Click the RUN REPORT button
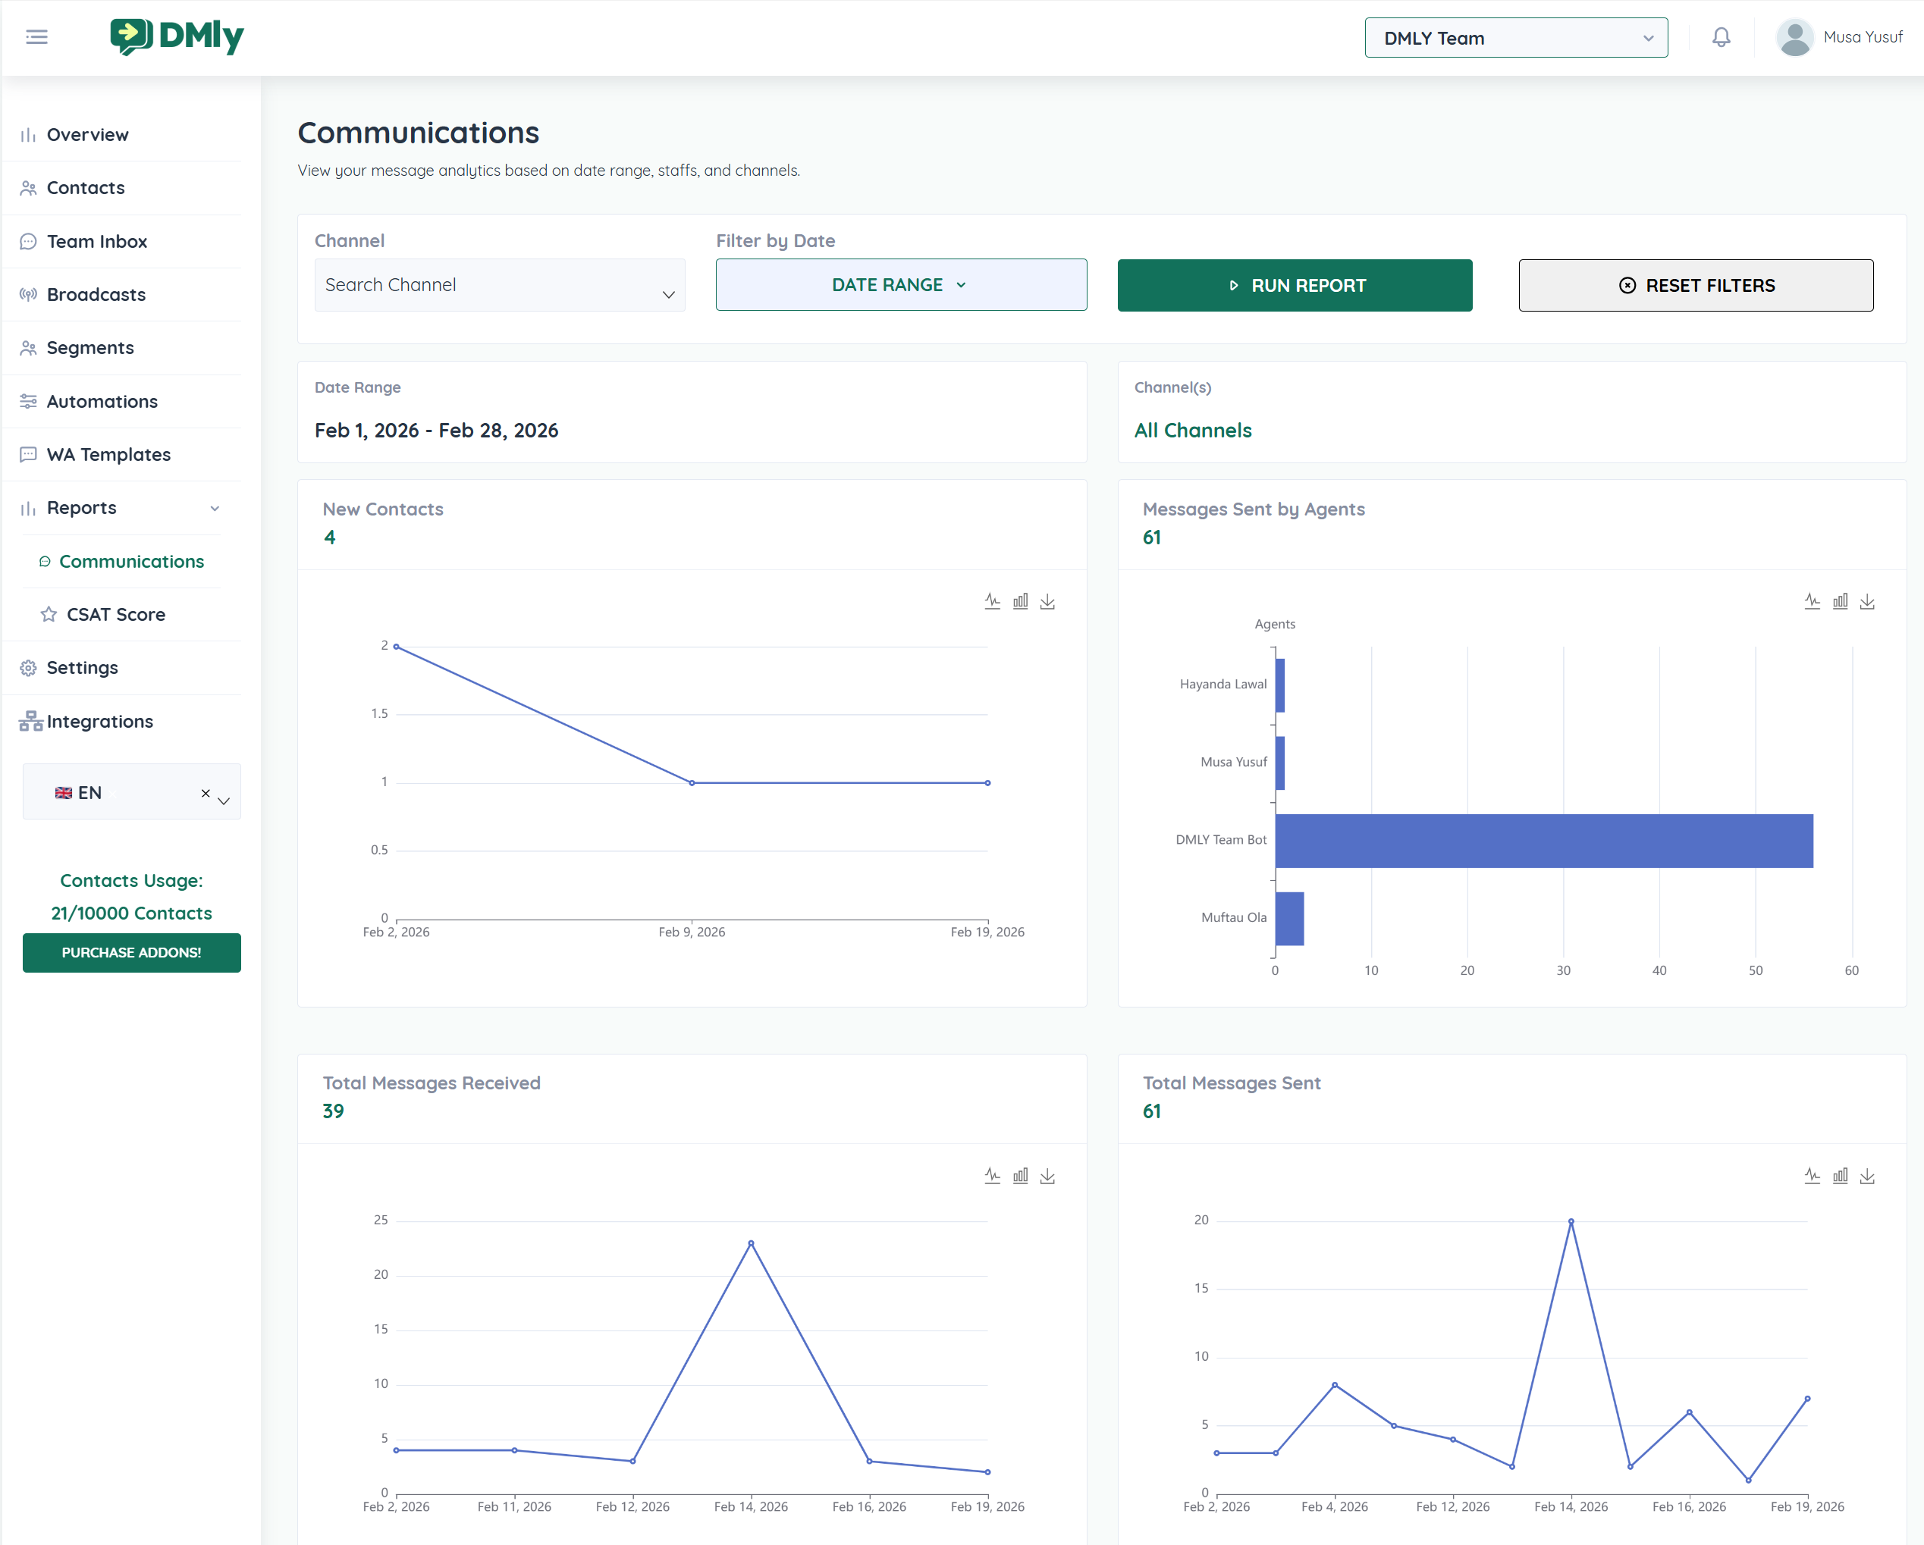 click(1294, 286)
